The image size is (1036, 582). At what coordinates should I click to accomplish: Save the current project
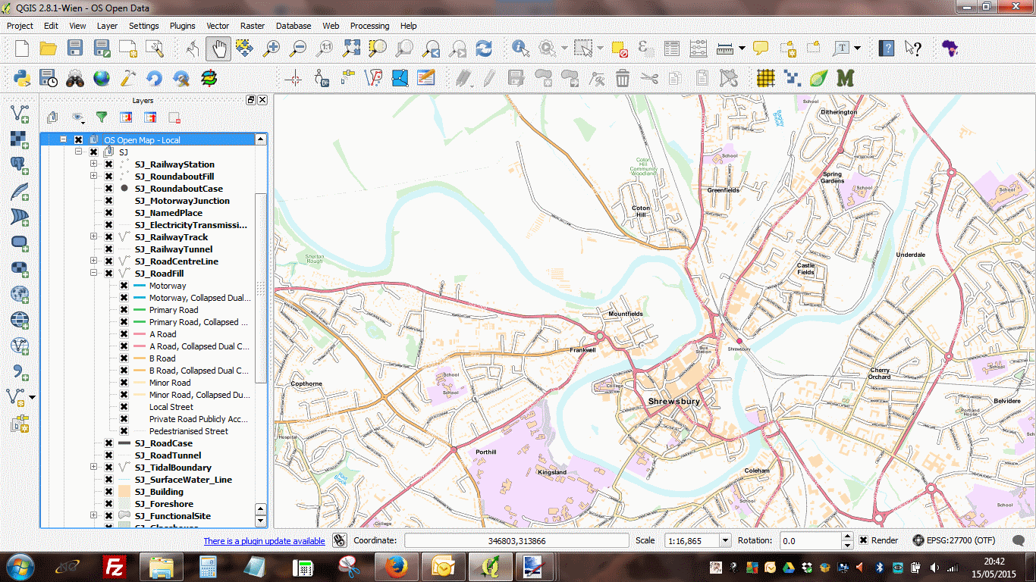tap(75, 48)
